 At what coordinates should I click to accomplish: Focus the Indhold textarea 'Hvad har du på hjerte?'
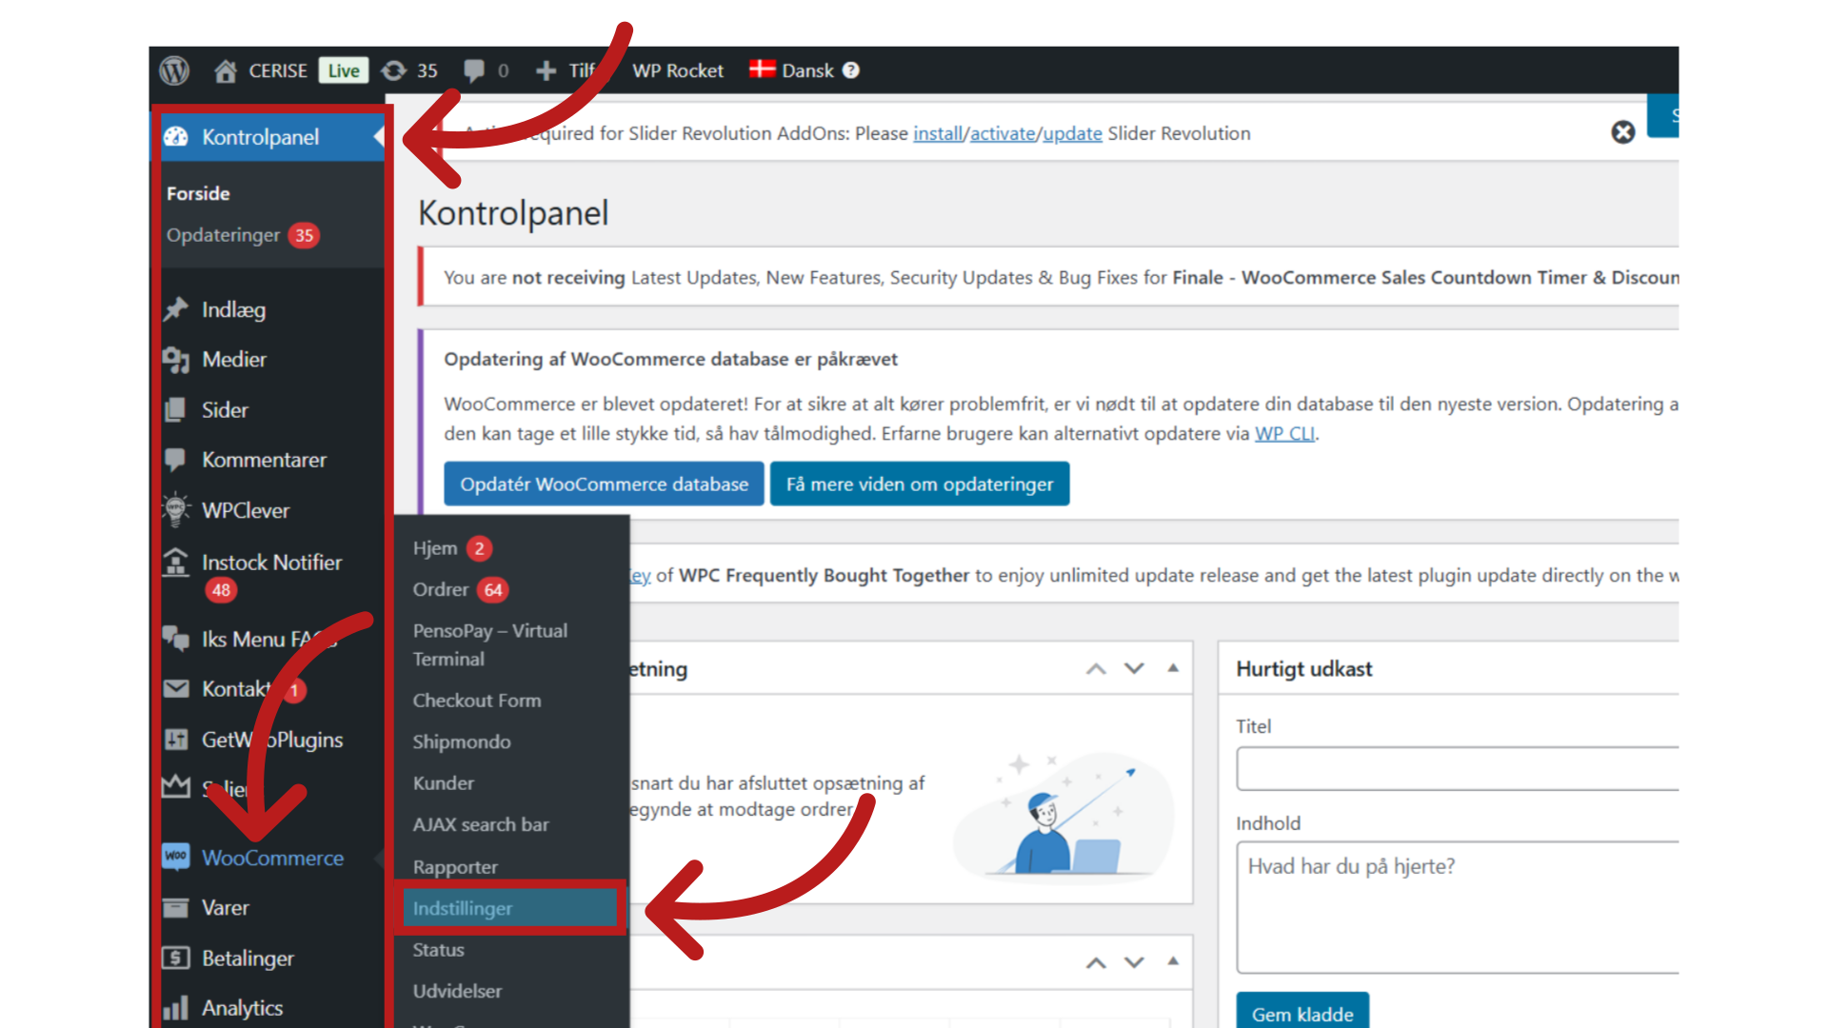1458,907
